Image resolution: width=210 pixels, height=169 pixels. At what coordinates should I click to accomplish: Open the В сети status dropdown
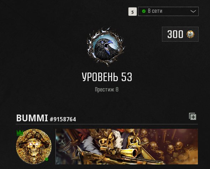pos(168,11)
